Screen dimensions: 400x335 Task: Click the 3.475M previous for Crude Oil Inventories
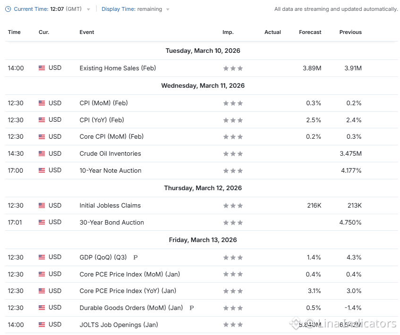pos(350,153)
